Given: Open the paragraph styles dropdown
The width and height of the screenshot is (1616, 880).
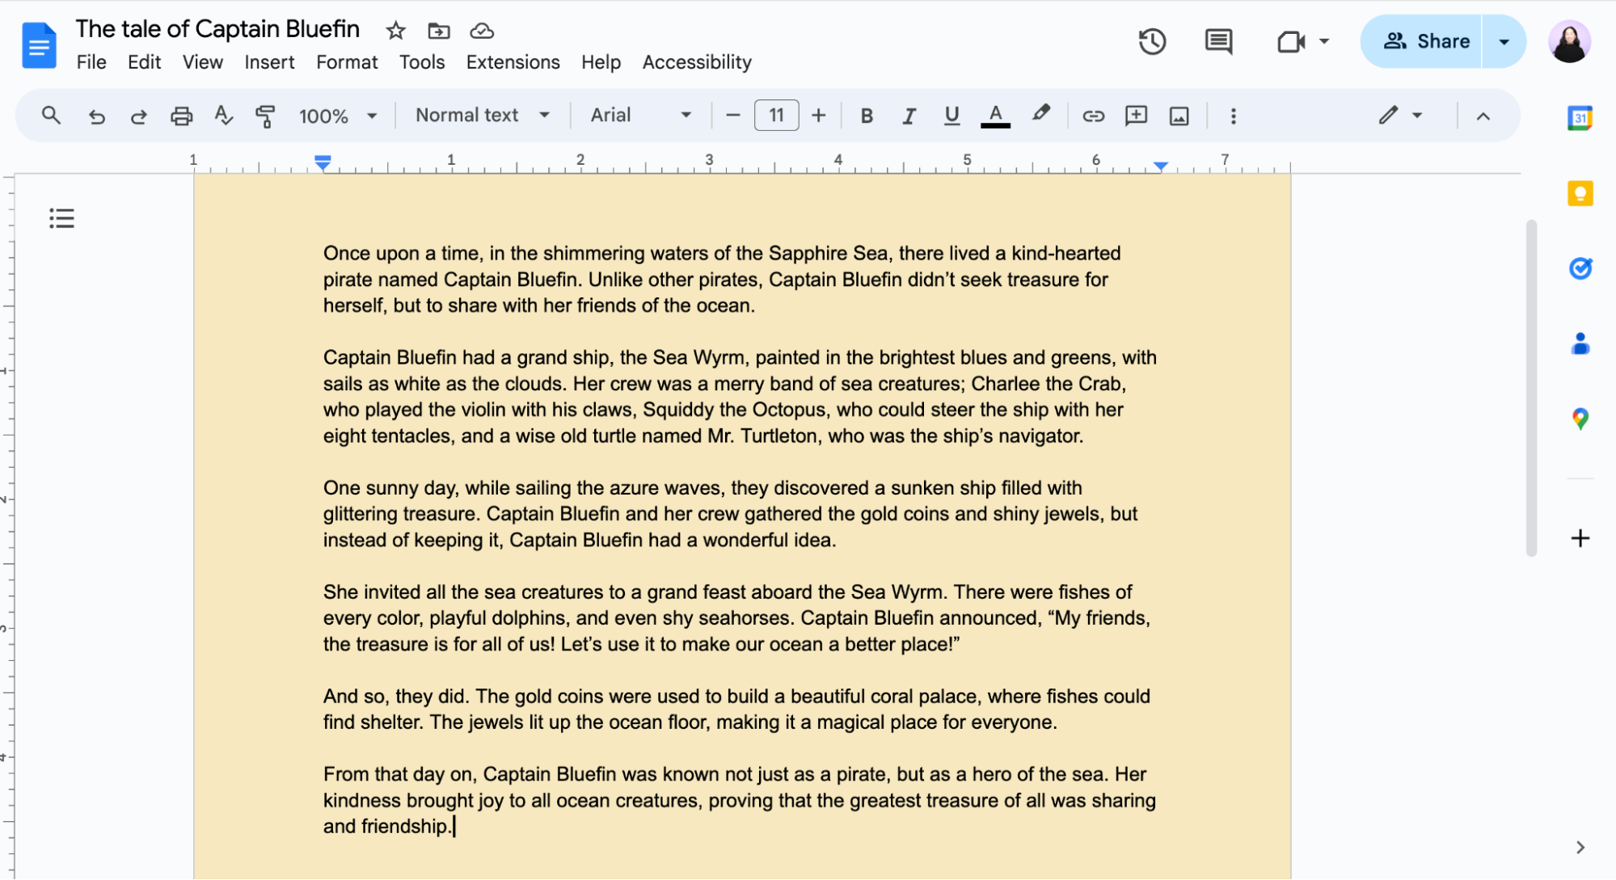Looking at the screenshot, I should coord(481,115).
